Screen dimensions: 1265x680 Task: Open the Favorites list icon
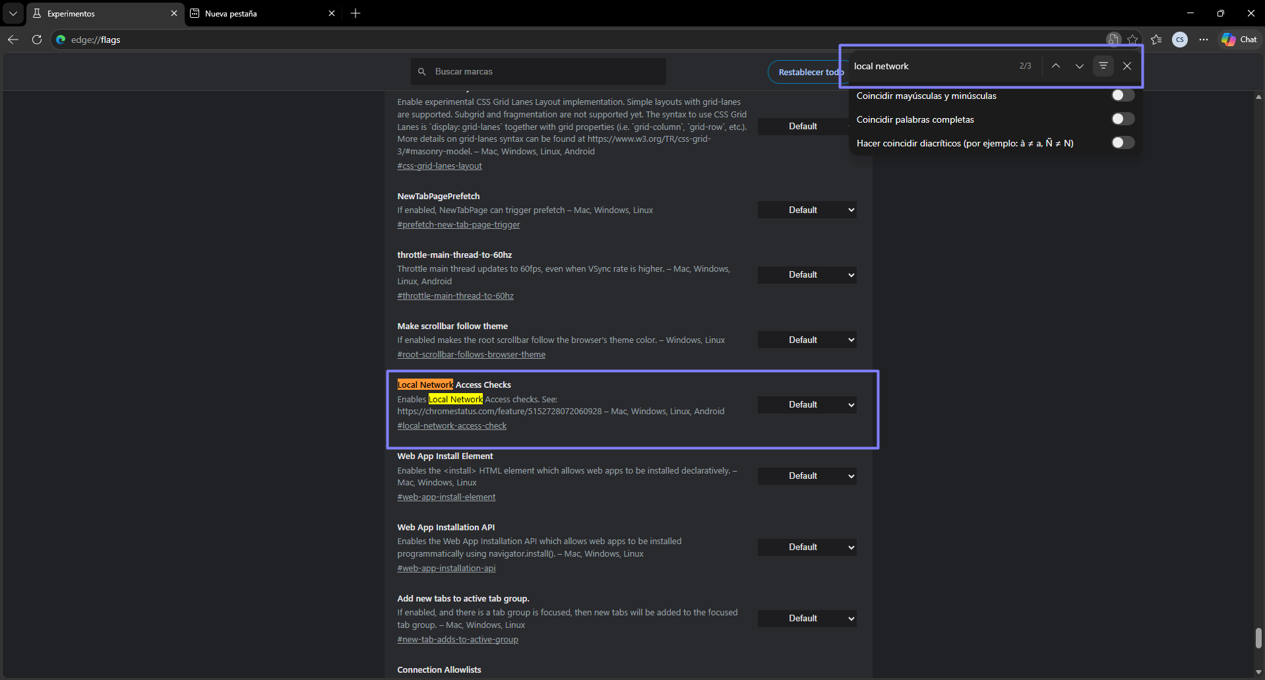coord(1156,40)
